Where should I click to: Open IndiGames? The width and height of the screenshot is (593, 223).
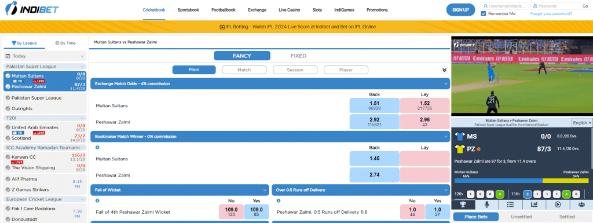click(344, 10)
